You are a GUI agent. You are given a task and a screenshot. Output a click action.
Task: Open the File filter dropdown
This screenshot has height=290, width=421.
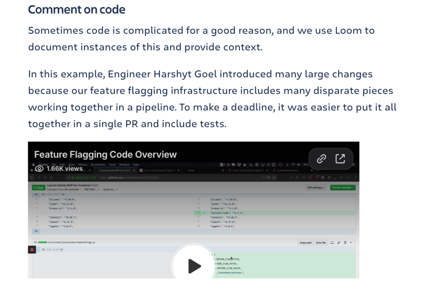coord(92,189)
